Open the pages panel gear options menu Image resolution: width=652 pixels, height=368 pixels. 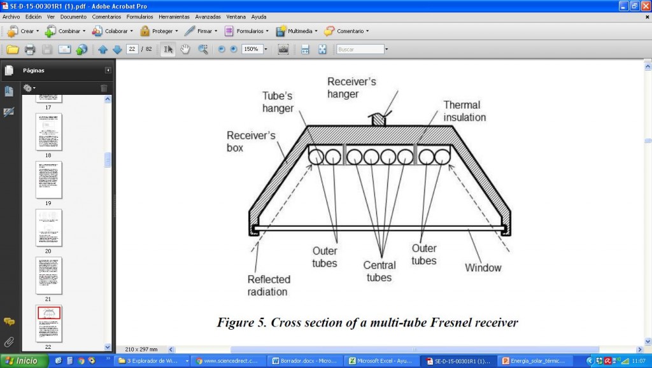coord(29,88)
